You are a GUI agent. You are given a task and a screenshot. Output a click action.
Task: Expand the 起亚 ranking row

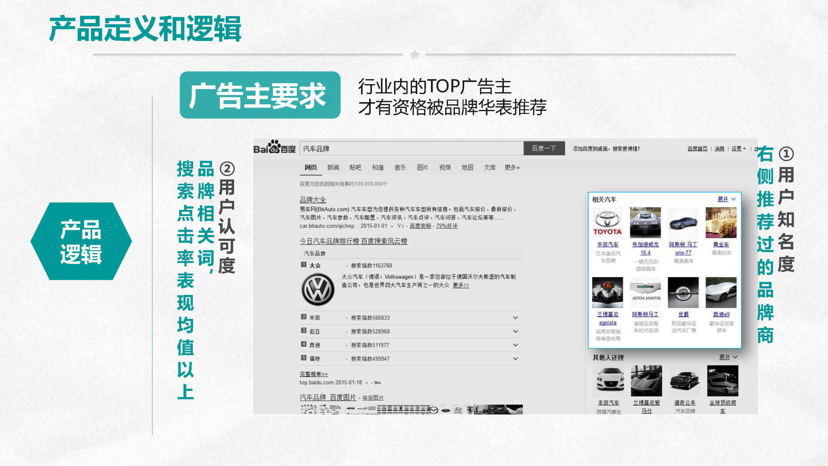tap(515, 331)
